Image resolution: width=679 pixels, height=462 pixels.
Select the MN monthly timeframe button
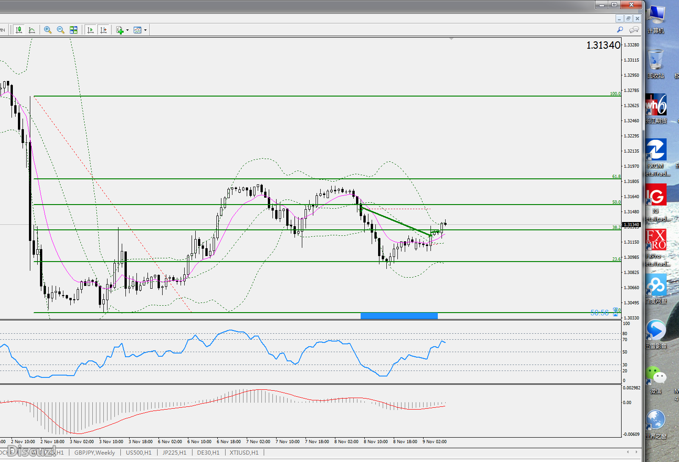(2, 30)
